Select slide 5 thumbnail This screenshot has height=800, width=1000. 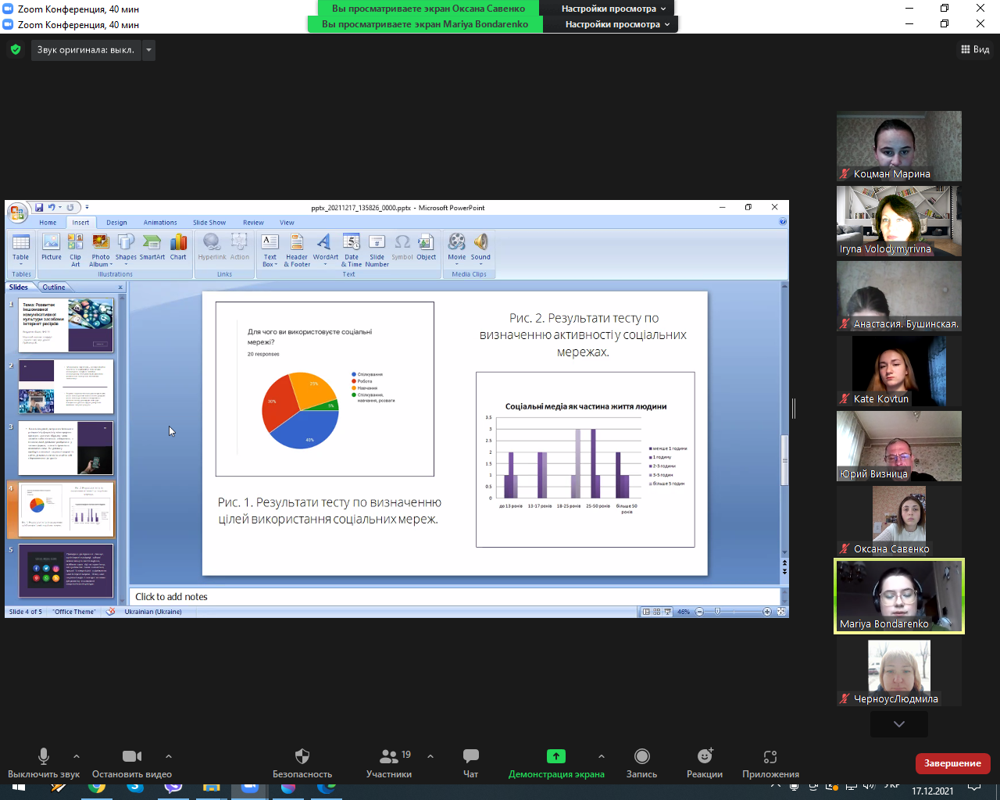(x=66, y=571)
